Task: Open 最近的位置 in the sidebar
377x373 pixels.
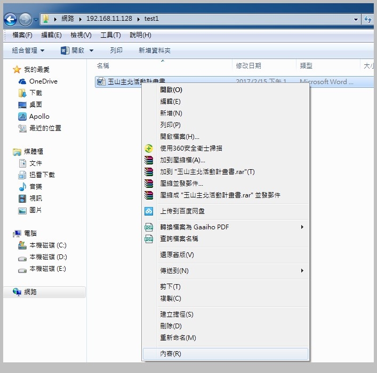Action: 40,128
